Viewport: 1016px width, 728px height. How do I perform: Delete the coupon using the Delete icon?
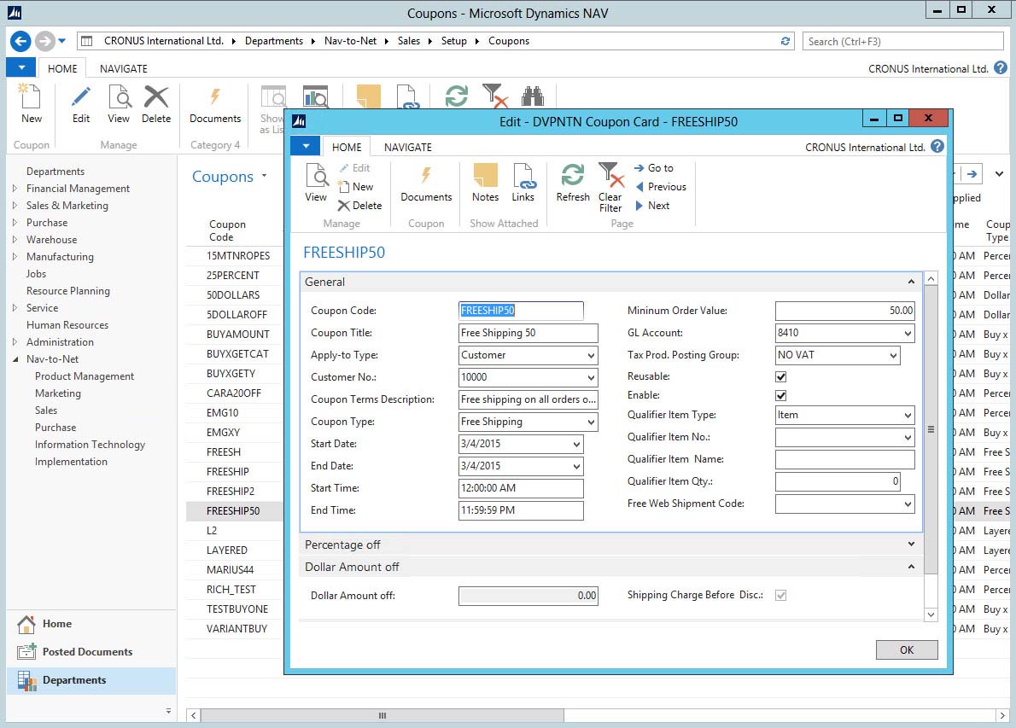(361, 205)
